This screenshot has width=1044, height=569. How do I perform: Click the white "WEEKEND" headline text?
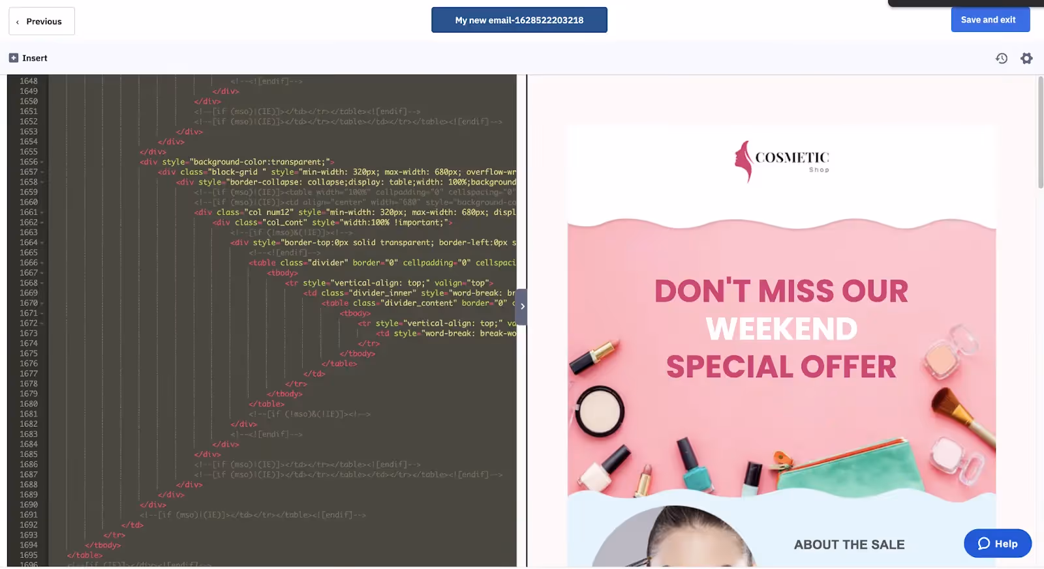point(781,329)
